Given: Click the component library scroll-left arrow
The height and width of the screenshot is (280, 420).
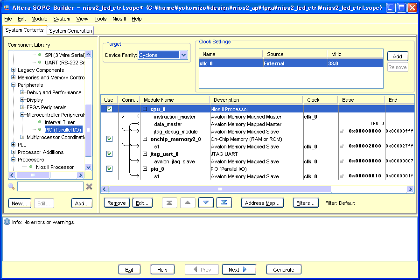Looking at the screenshot, I should point(12,175).
